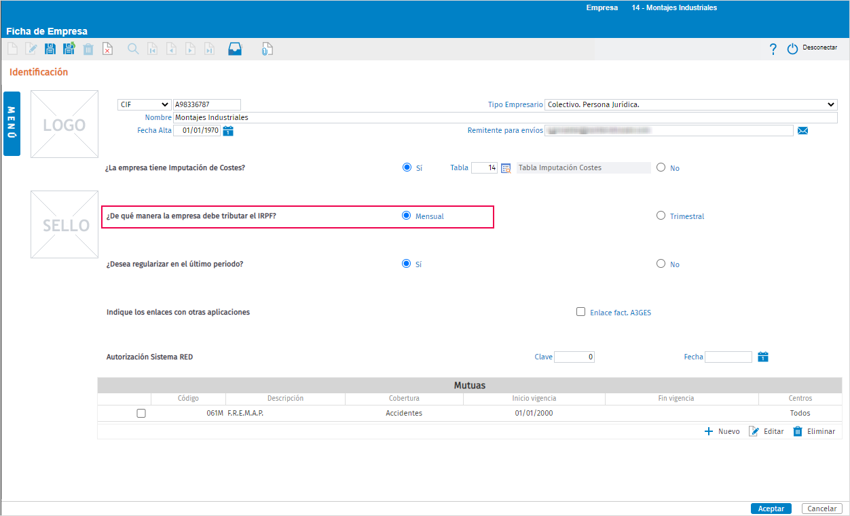Select No for Imputación de Costes

[661, 167]
